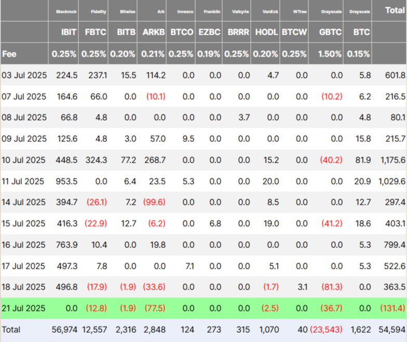Click the GBTC ticker header
The image size is (407, 342).
point(330,32)
